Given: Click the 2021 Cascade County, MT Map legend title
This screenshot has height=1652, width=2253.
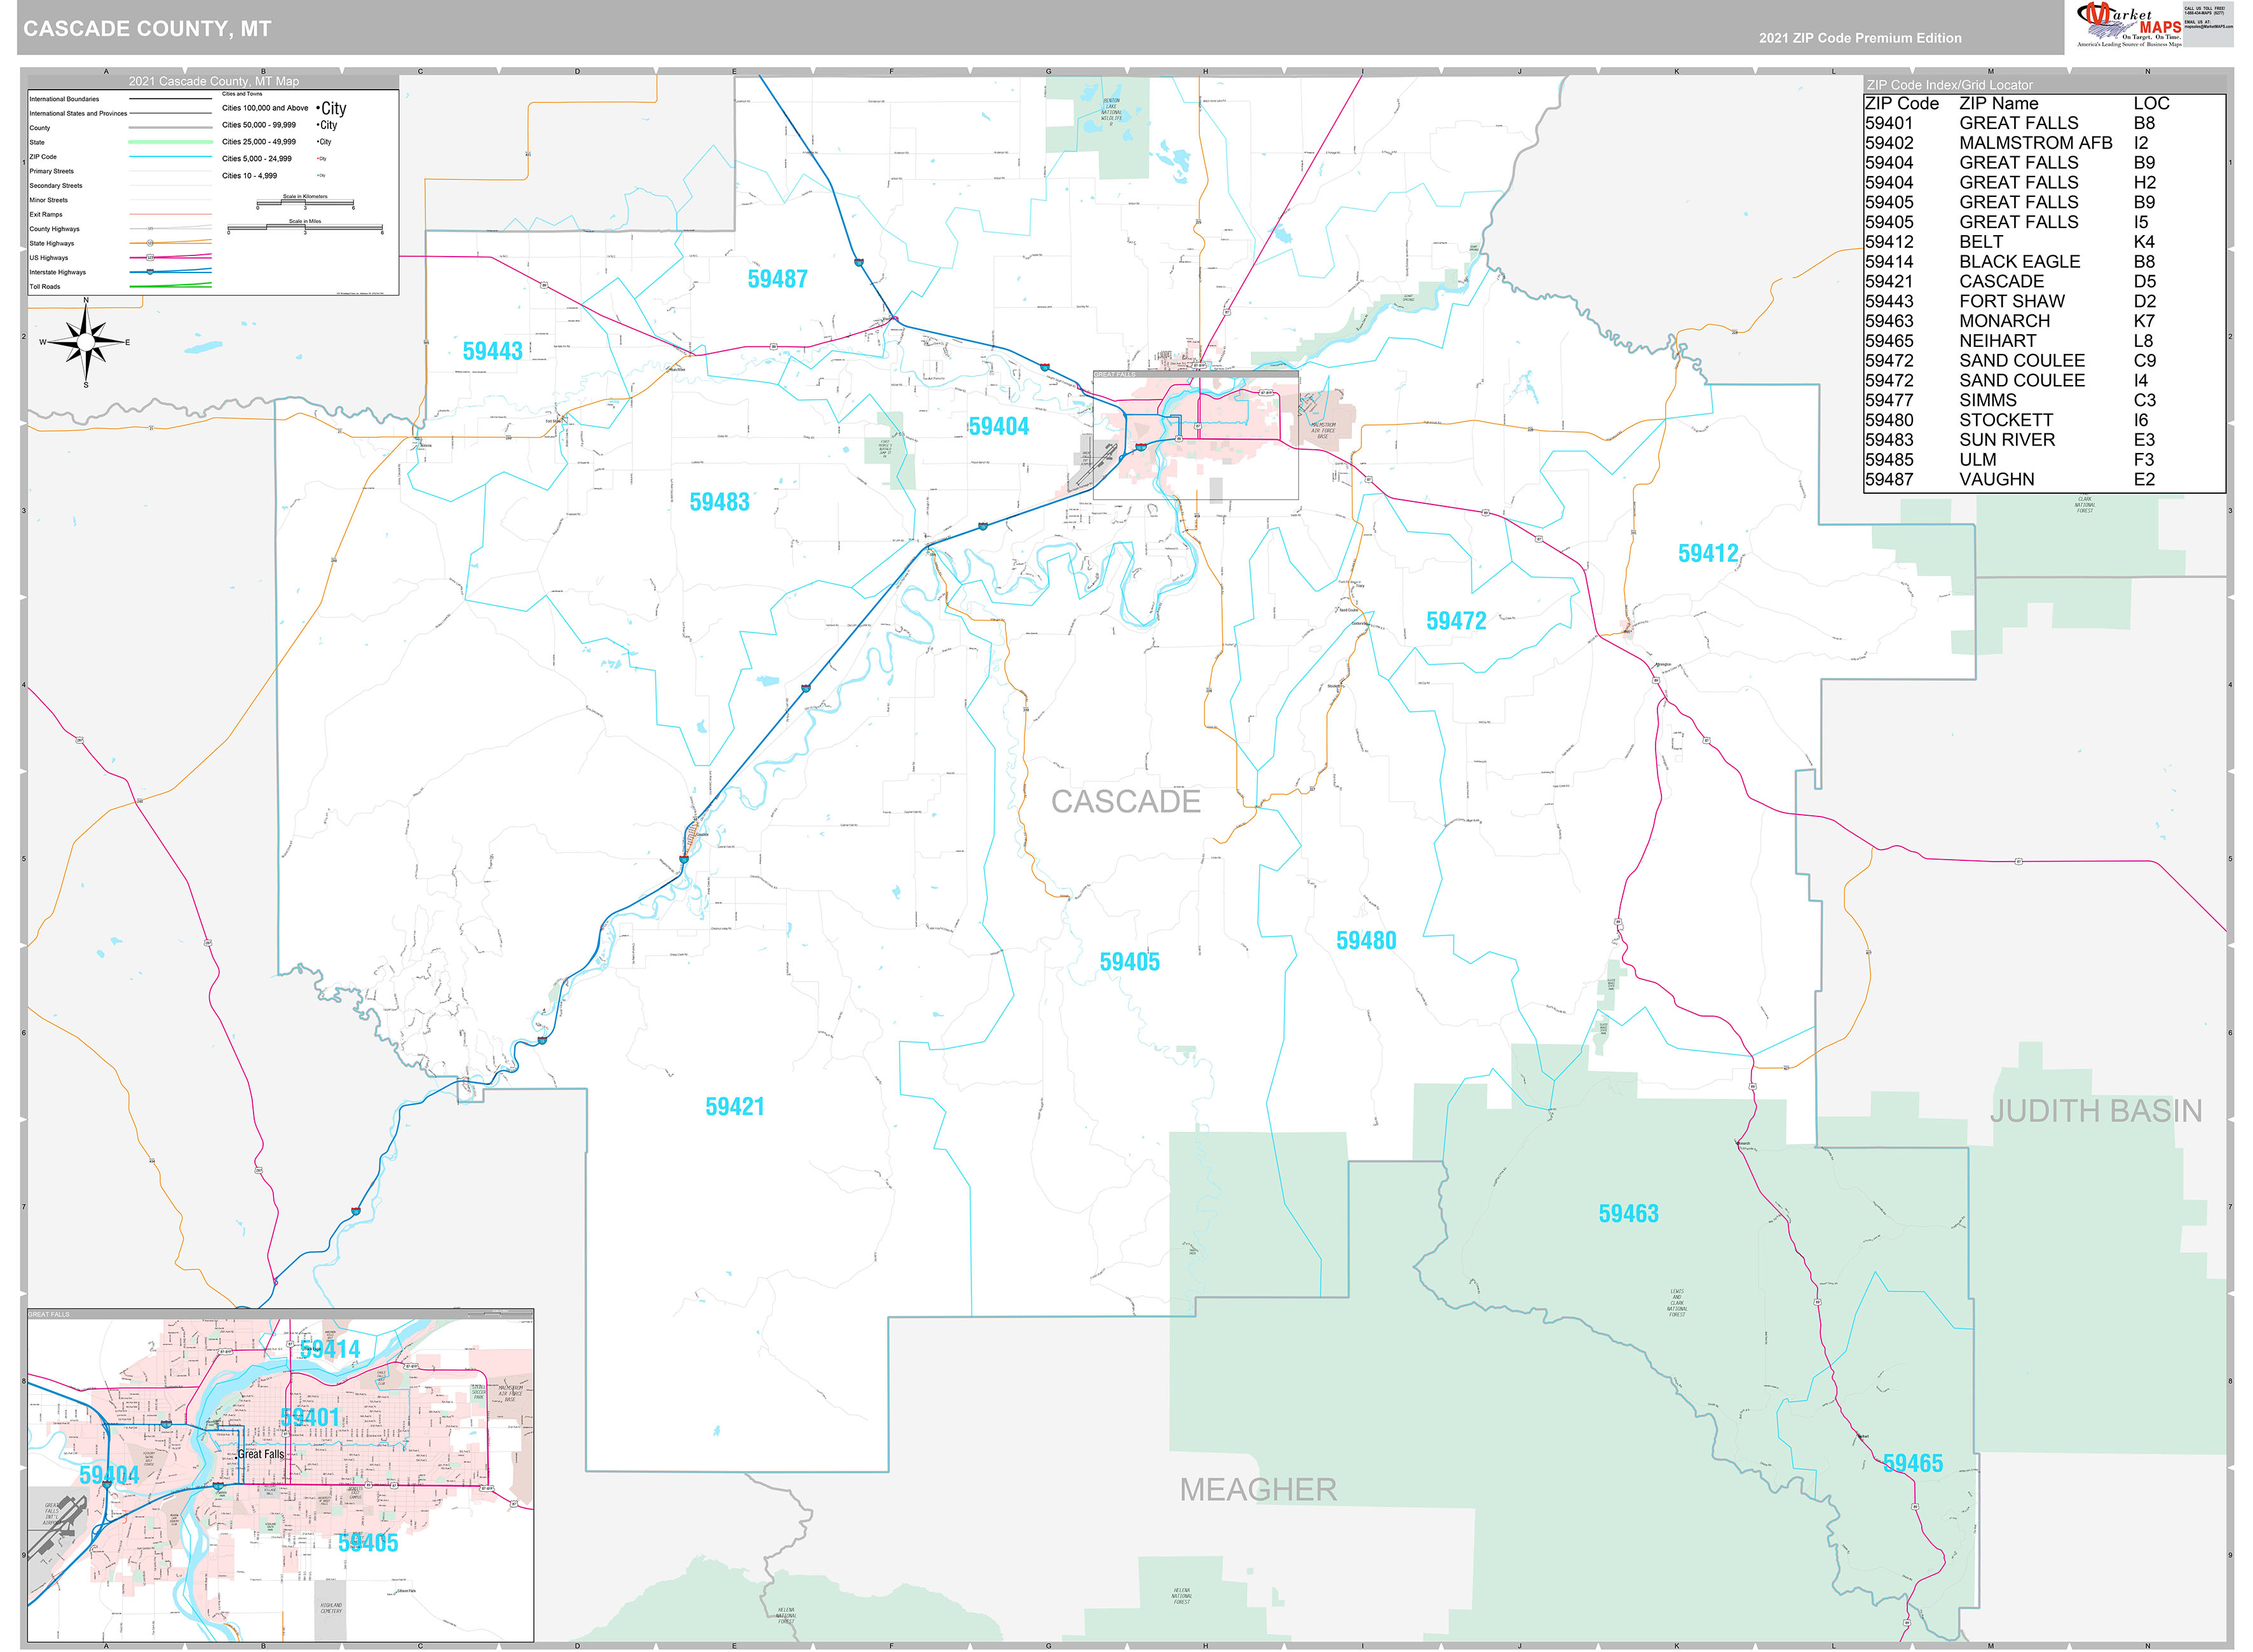Looking at the screenshot, I should pyautogui.click(x=214, y=82).
